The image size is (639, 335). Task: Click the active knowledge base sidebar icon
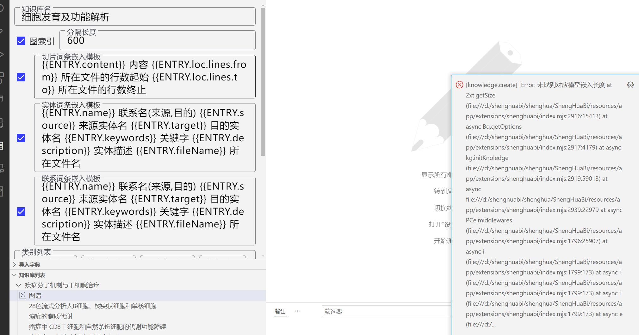click(x=2, y=145)
